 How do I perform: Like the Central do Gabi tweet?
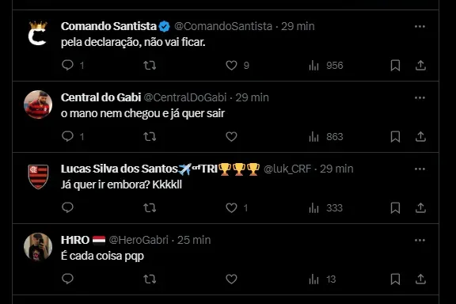click(x=231, y=136)
